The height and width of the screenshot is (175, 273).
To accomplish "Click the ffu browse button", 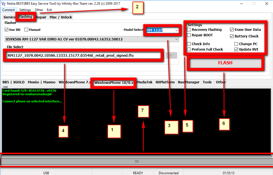I will click(x=172, y=56).
